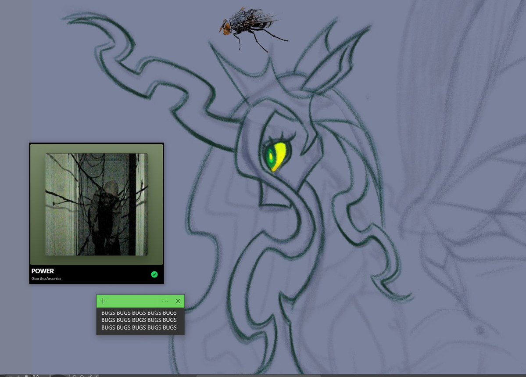Click the fit-to-screen square icon on the status bar
526x377 pixels.
pos(26,376)
